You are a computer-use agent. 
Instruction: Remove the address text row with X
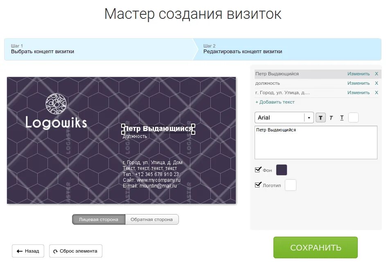[x=377, y=93]
